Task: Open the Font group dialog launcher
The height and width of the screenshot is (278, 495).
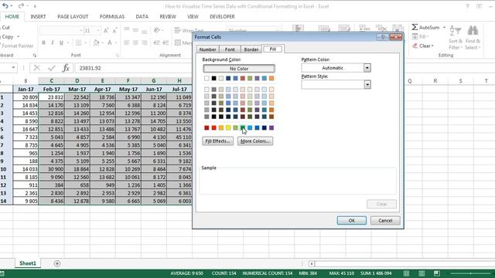Action: [x=117, y=55]
